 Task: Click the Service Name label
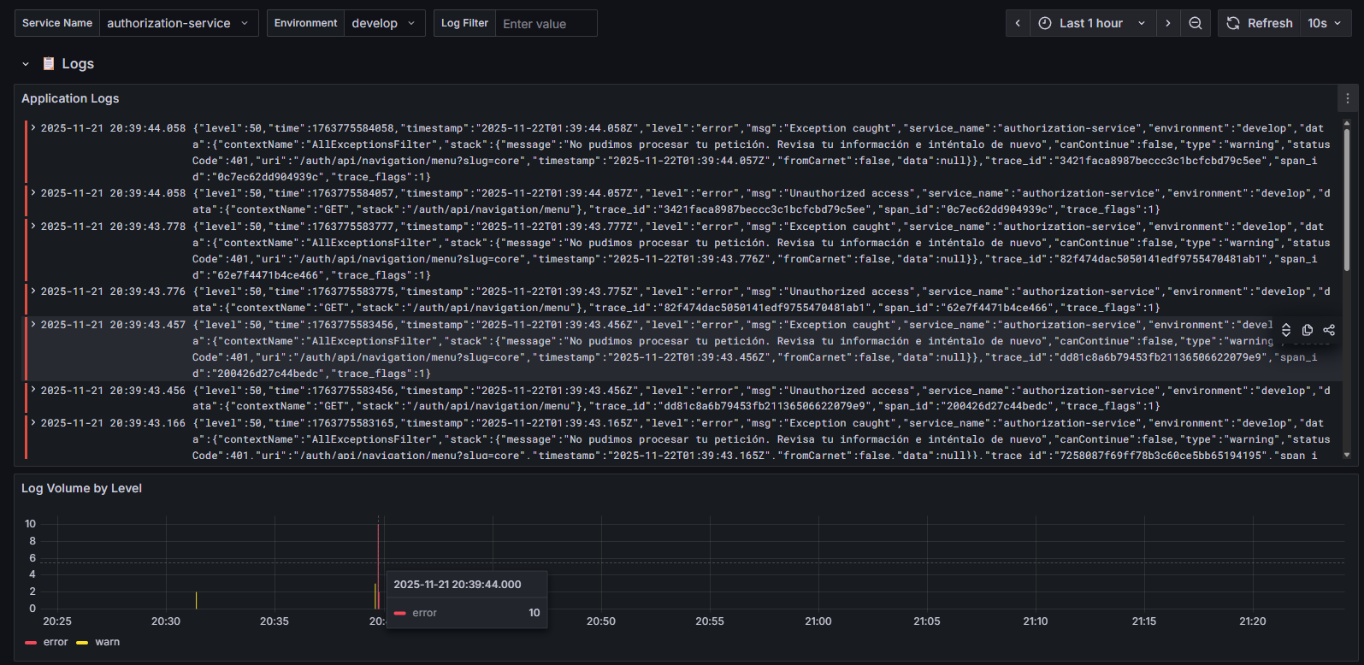[x=57, y=23]
